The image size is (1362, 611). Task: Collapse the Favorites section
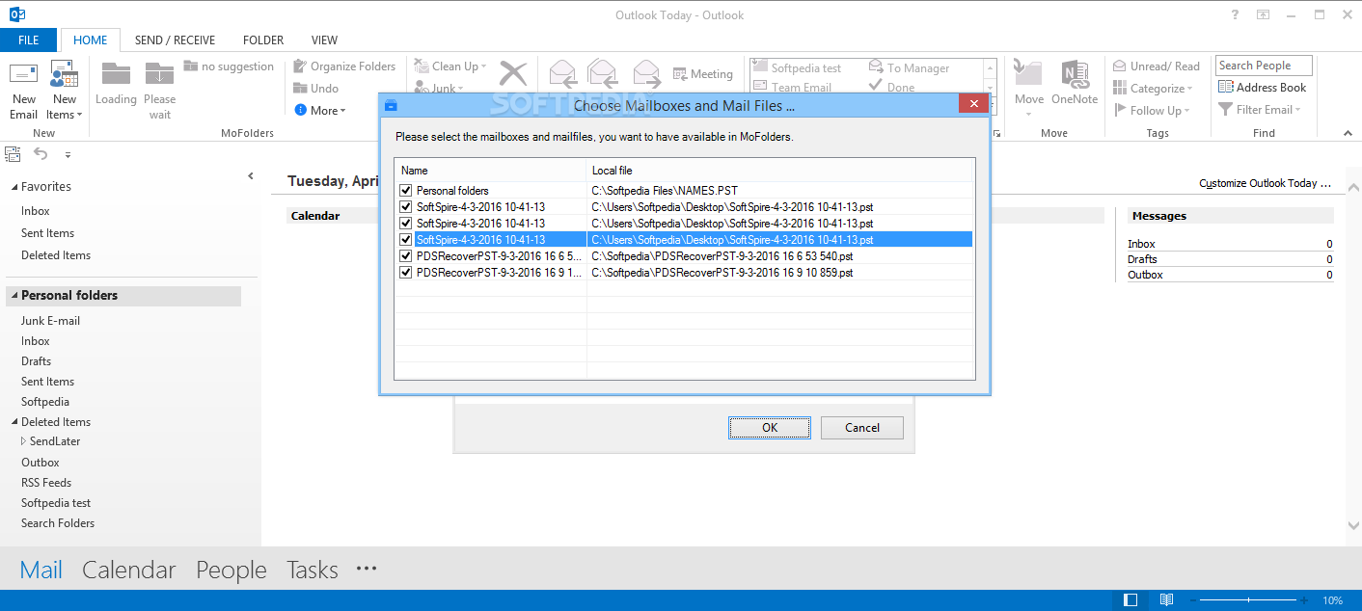(x=14, y=187)
